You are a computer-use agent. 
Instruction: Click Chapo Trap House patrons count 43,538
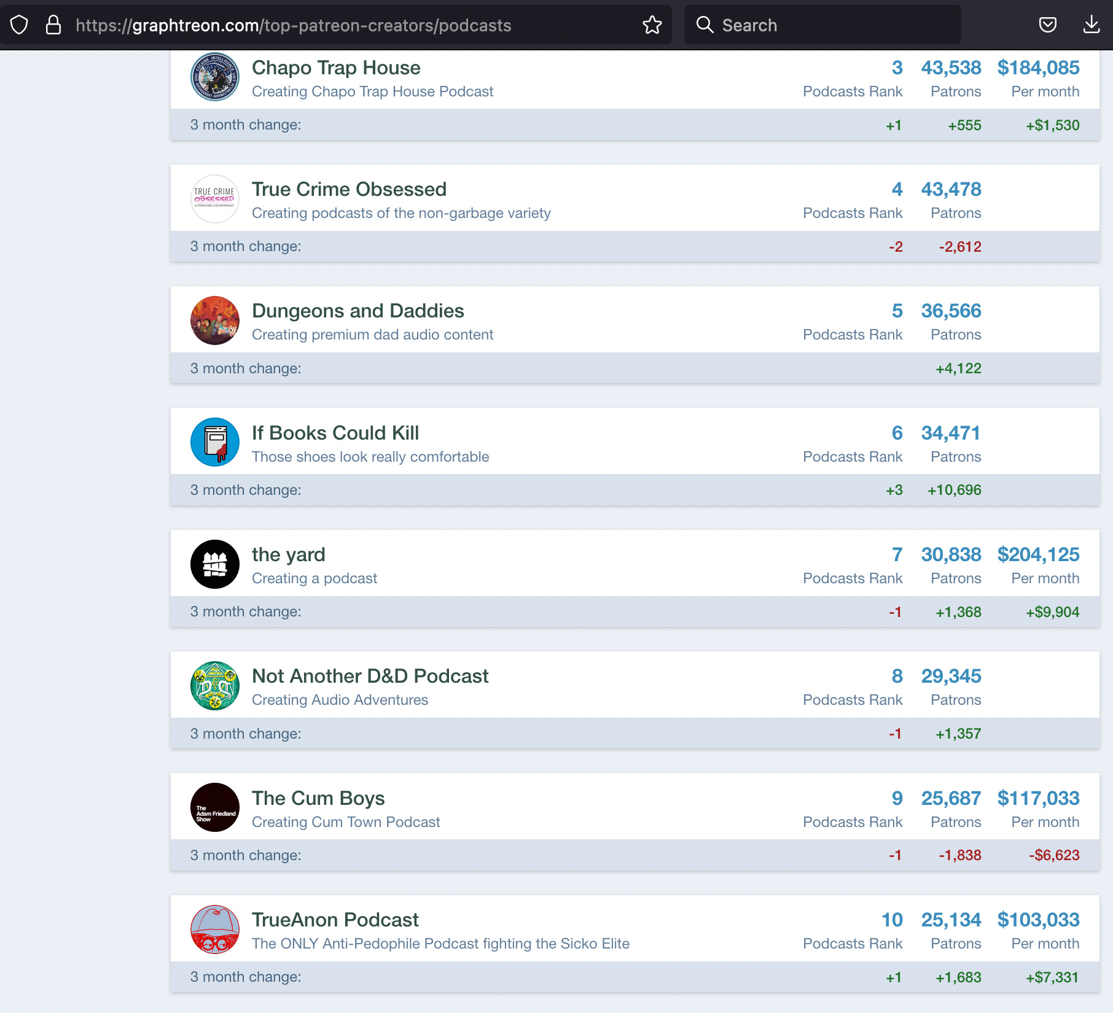click(951, 68)
